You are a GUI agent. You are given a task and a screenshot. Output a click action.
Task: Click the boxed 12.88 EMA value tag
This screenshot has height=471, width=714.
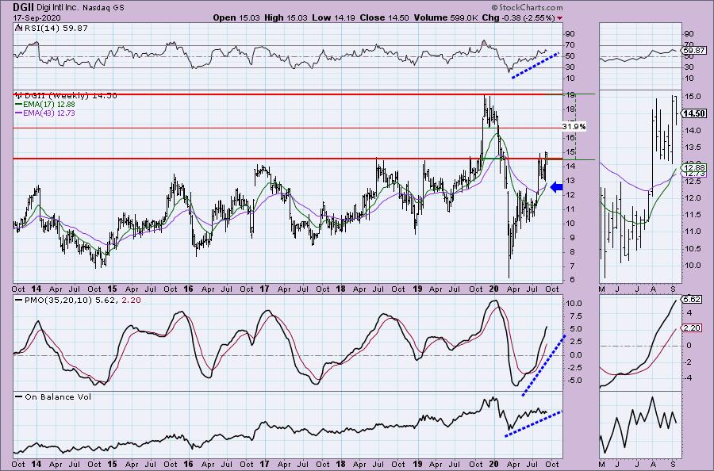[695, 167]
